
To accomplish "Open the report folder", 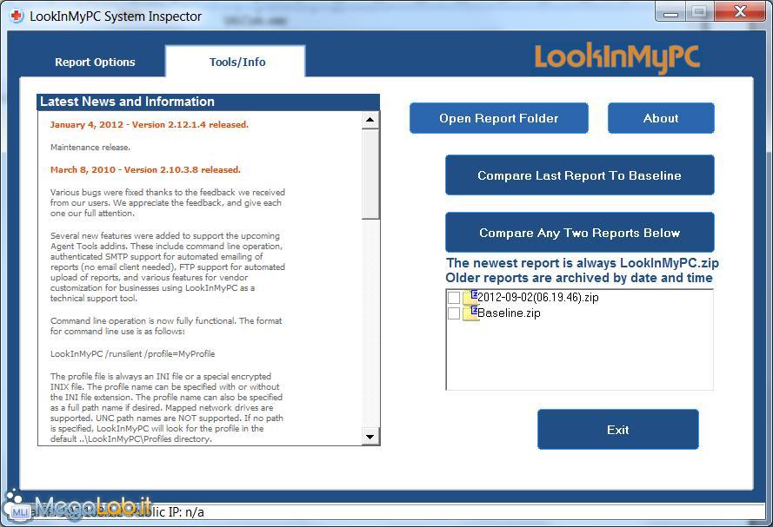I will point(498,119).
